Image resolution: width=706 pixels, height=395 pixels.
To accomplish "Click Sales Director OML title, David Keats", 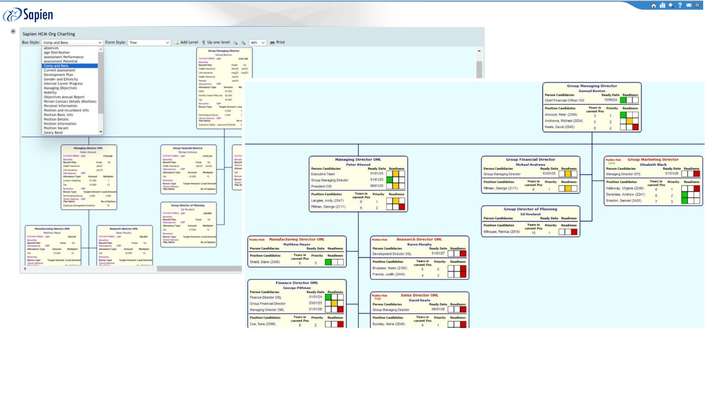I will click(x=419, y=295).
